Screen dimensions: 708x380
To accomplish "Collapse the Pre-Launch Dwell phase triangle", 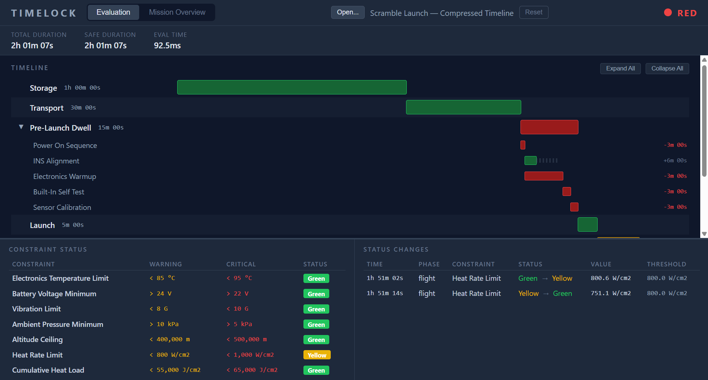I will [21, 127].
